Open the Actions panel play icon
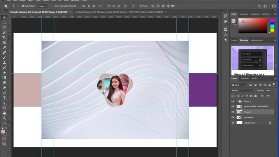Viewport: 279px width, 157px height. 226,21
